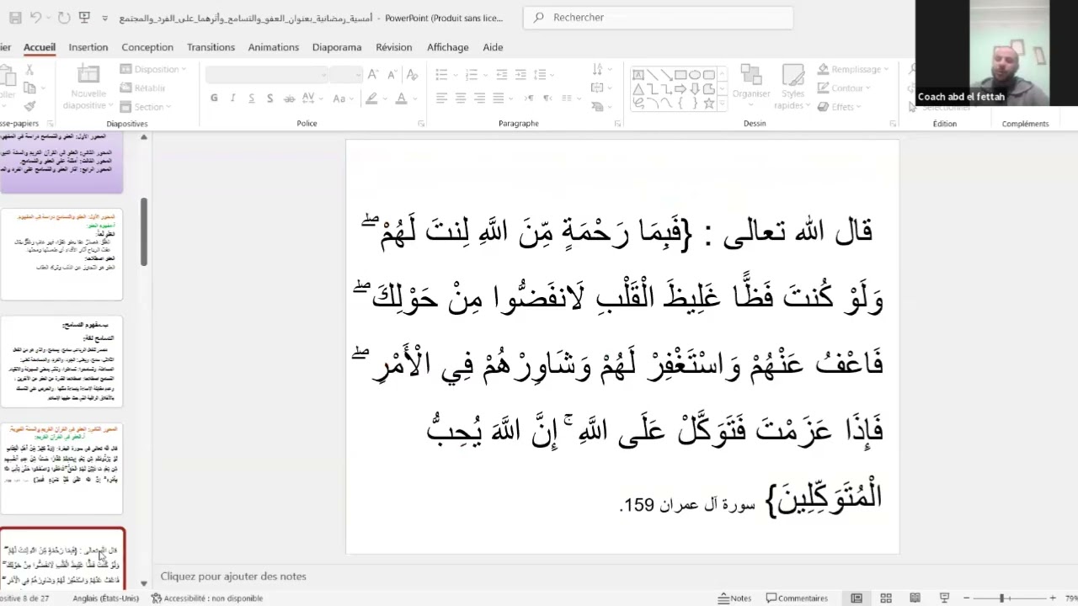1078x606 pixels.
Task: Click the notes field 'Cliquez pour ajouter des notes'
Action: pos(233,577)
